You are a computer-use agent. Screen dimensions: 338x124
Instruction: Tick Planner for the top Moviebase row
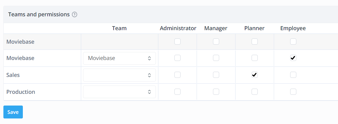point(255,42)
